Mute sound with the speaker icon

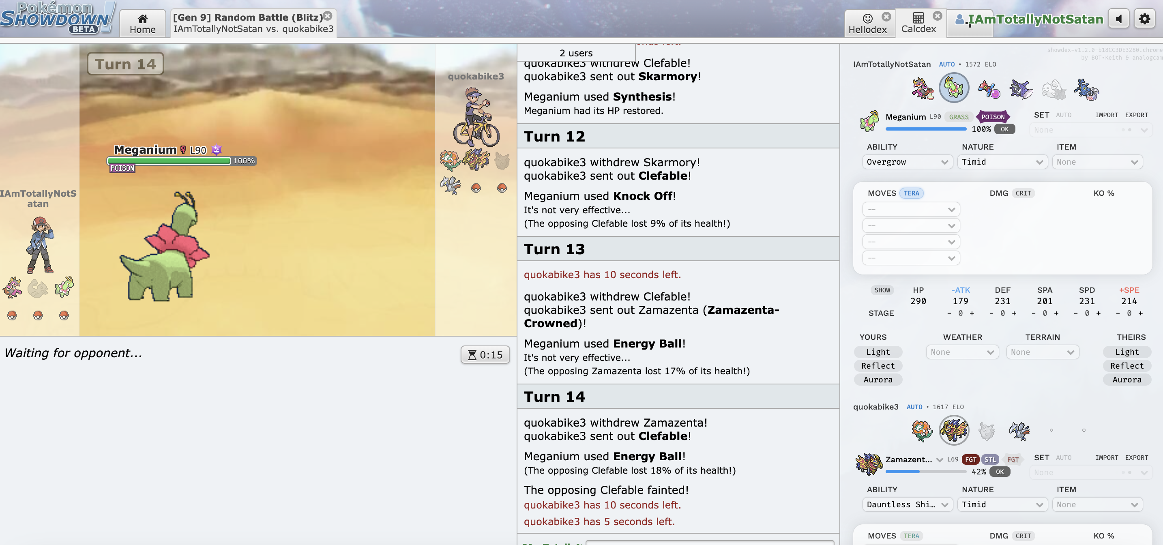click(x=1118, y=19)
